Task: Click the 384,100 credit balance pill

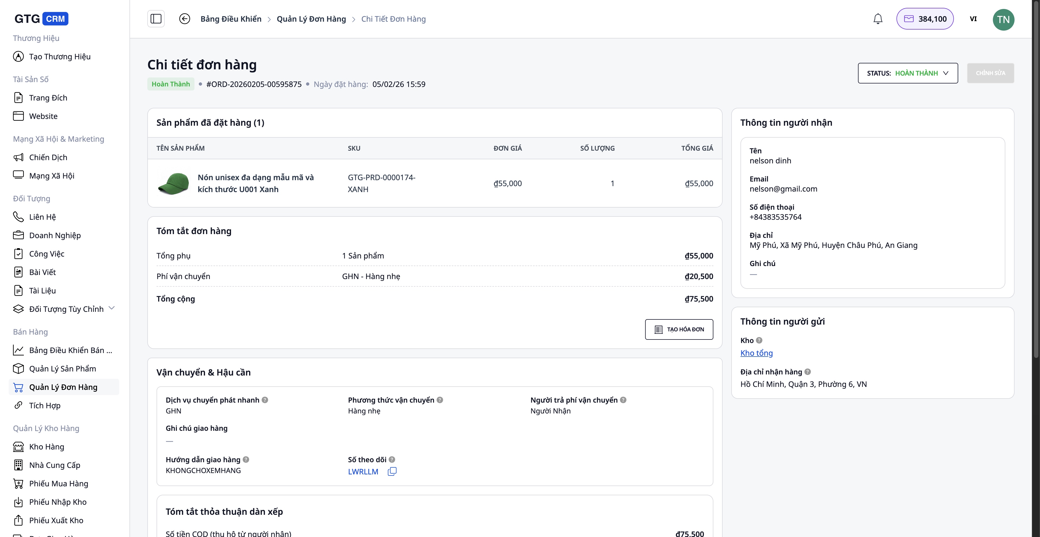Action: 925,19
